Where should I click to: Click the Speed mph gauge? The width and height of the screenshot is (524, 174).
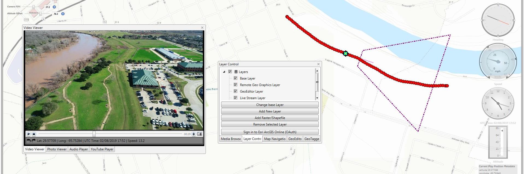pyautogui.click(x=498, y=62)
